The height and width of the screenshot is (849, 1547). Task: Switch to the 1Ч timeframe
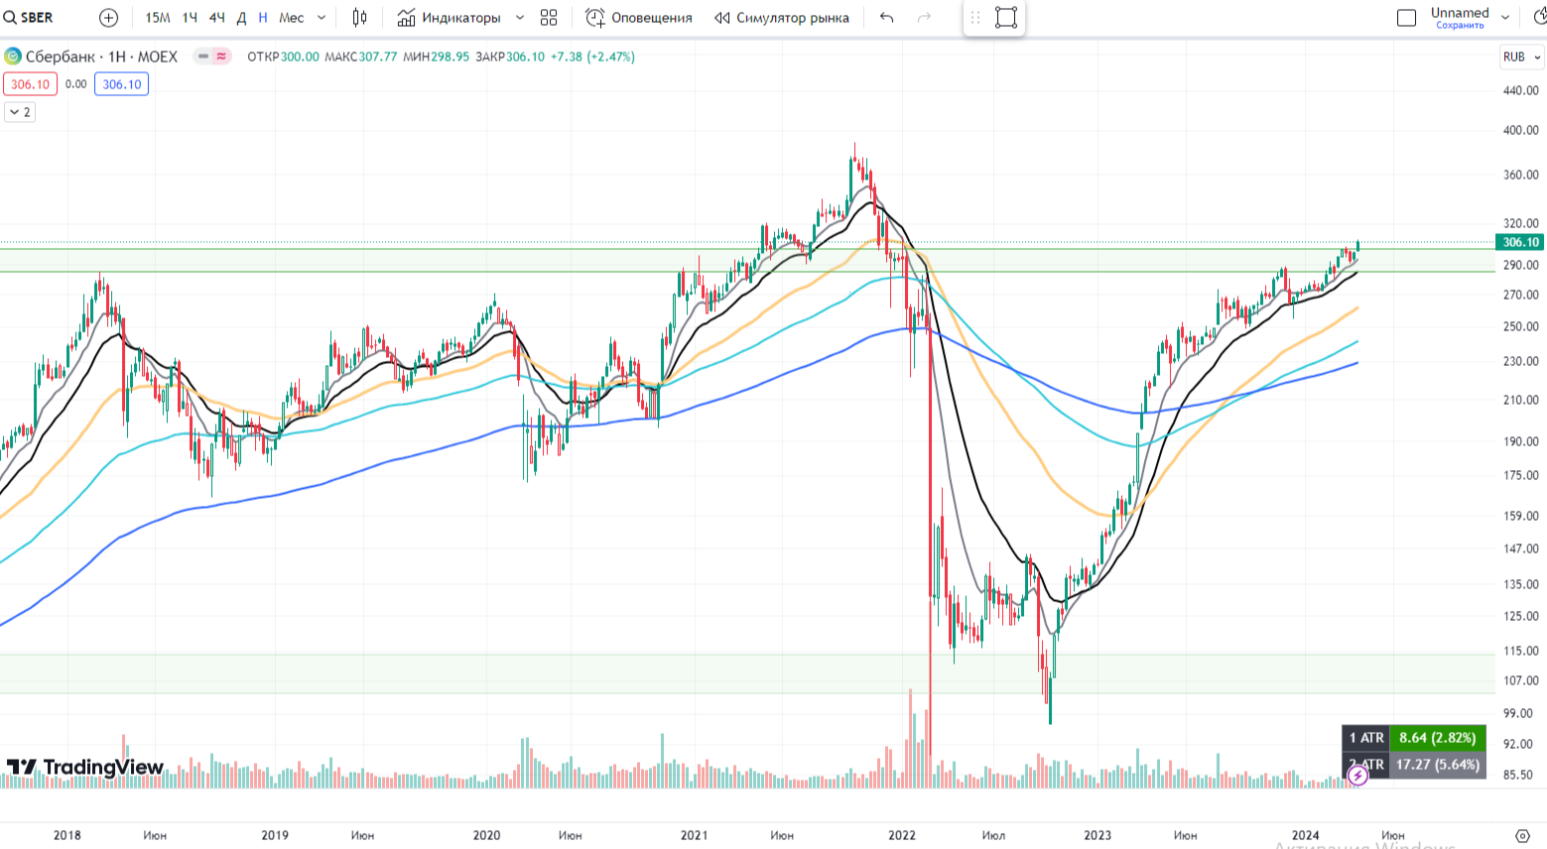point(190,18)
